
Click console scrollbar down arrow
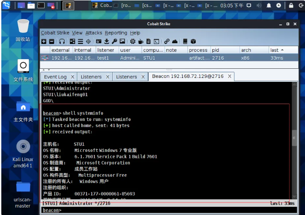click(295, 197)
